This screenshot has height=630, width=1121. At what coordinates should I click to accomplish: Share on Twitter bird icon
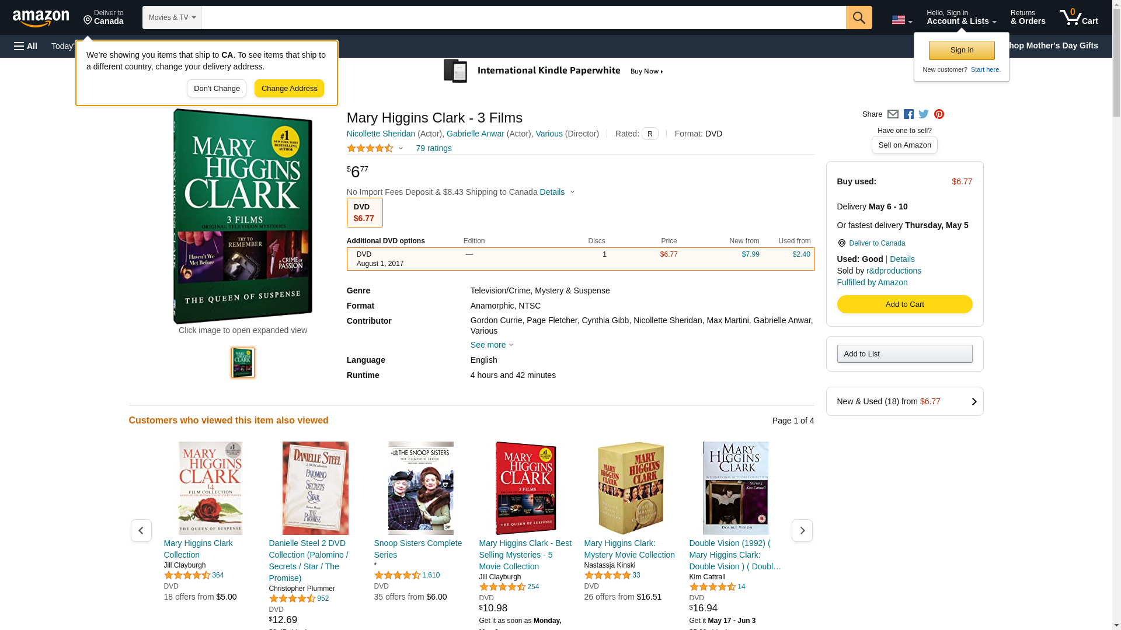924,114
